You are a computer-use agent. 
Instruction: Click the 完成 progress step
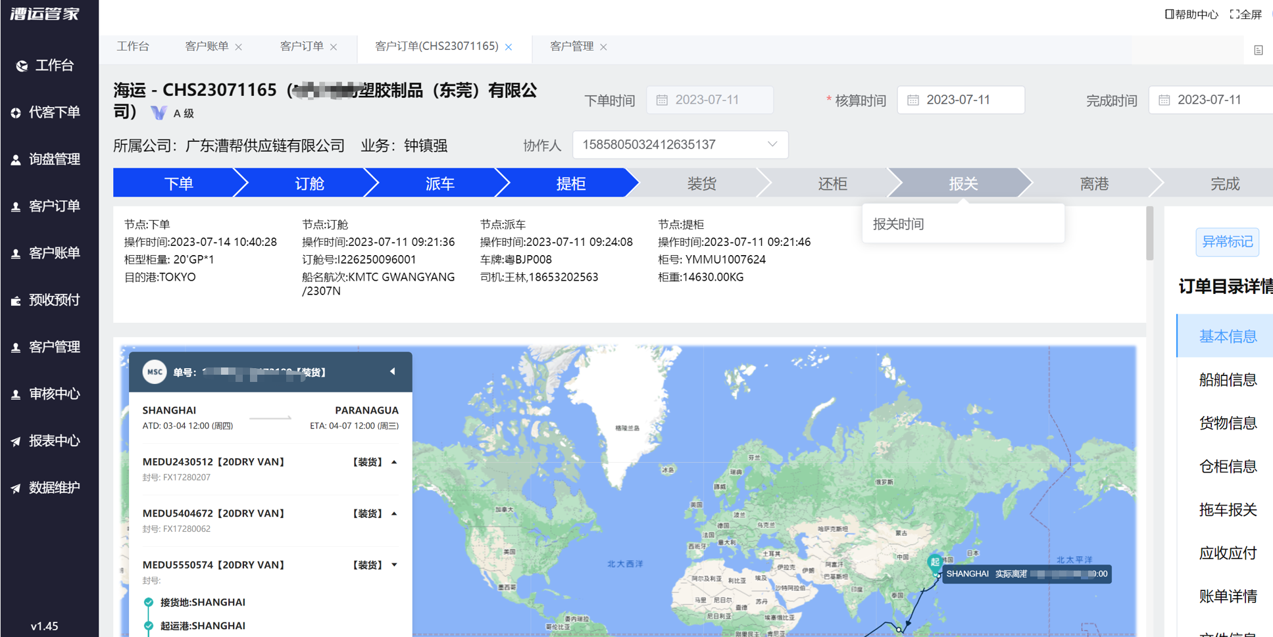coord(1224,183)
